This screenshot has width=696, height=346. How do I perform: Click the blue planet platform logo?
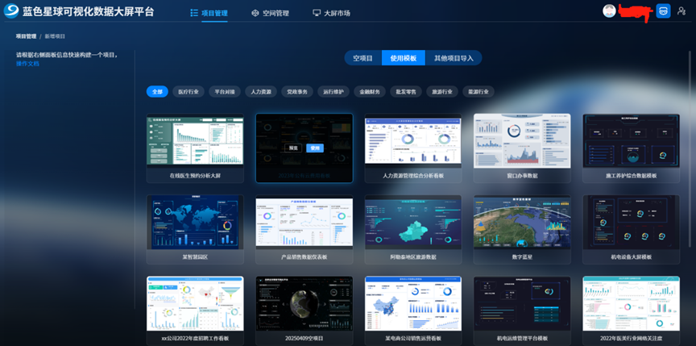[x=11, y=11]
